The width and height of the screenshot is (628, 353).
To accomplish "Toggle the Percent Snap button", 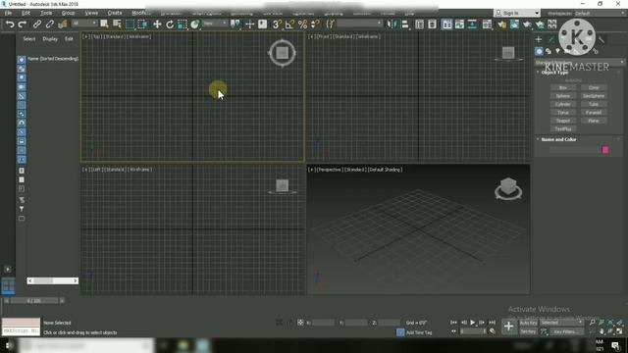I will 302,25.
